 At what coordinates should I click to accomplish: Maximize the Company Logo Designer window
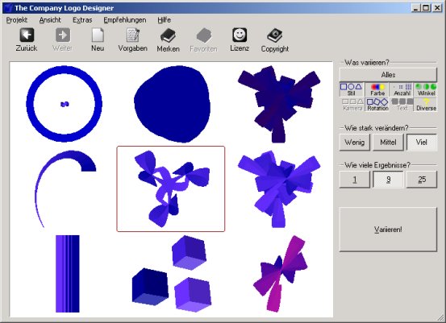point(426,8)
